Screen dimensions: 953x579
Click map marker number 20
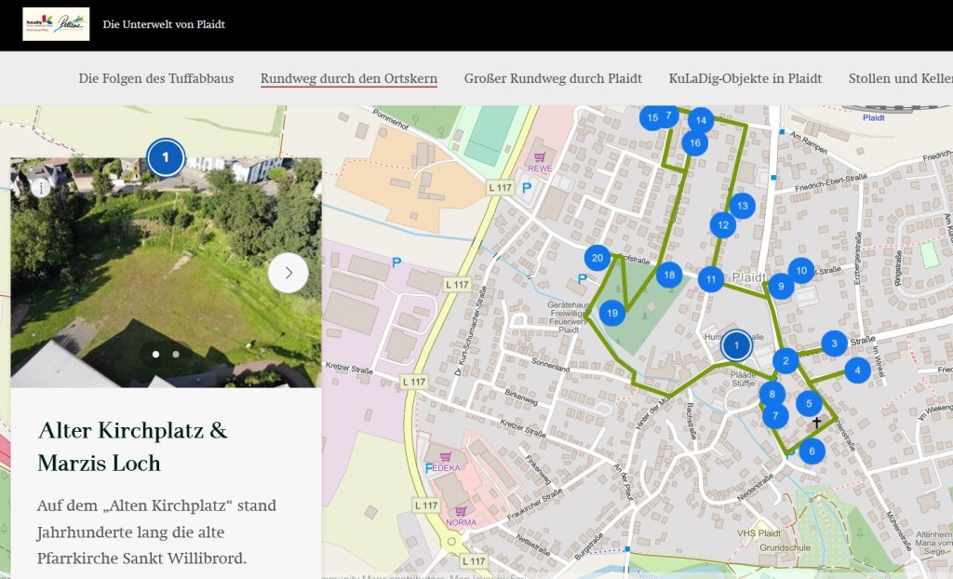coord(597,258)
